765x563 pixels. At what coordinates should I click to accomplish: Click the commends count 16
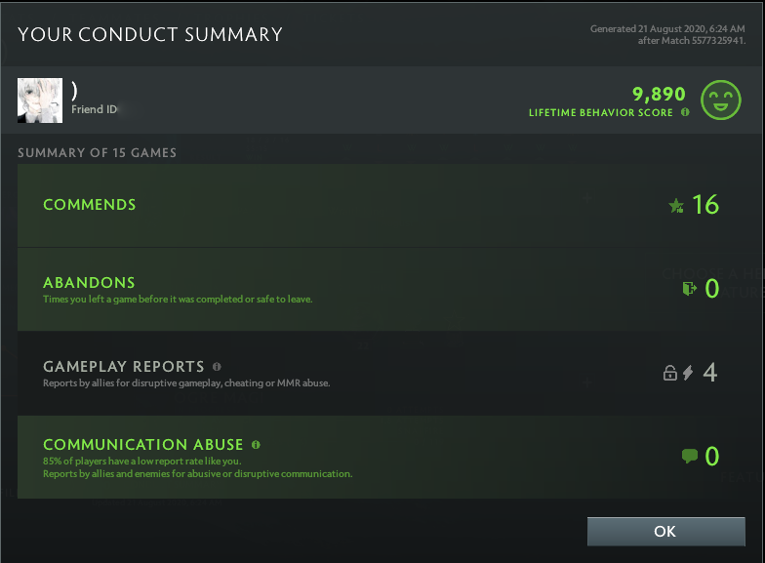(705, 205)
